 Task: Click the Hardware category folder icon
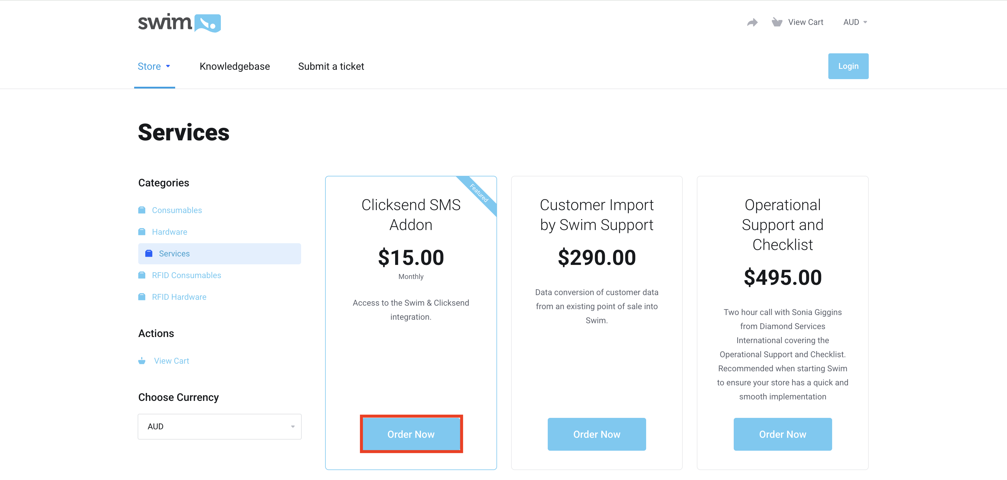pyautogui.click(x=142, y=232)
